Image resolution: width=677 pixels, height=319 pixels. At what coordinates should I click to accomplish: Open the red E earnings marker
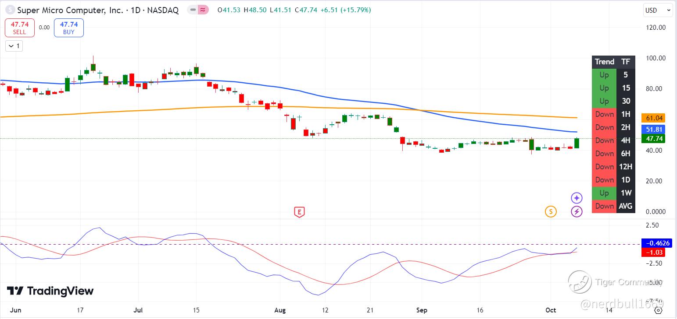(x=299, y=212)
